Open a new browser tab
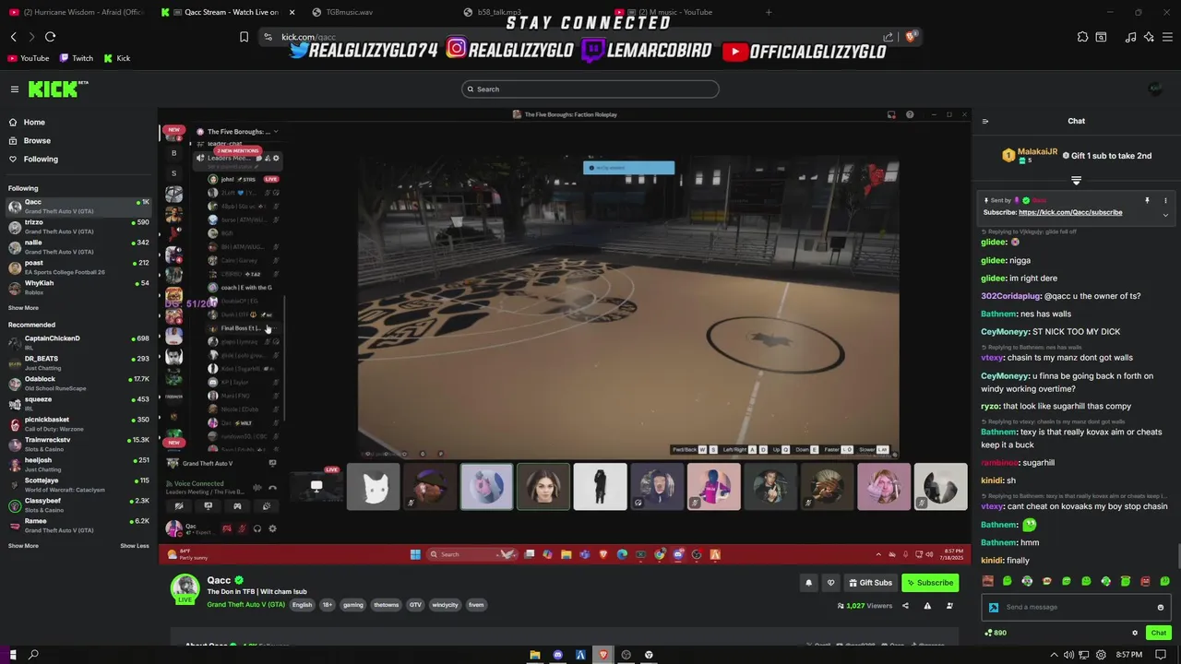 point(769,12)
